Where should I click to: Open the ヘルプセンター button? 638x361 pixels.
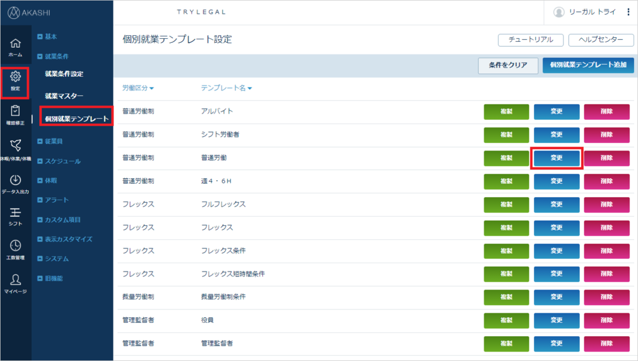click(601, 40)
